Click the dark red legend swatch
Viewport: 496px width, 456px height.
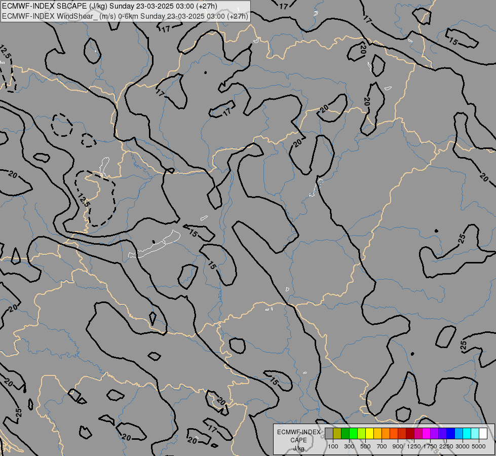[410, 433]
